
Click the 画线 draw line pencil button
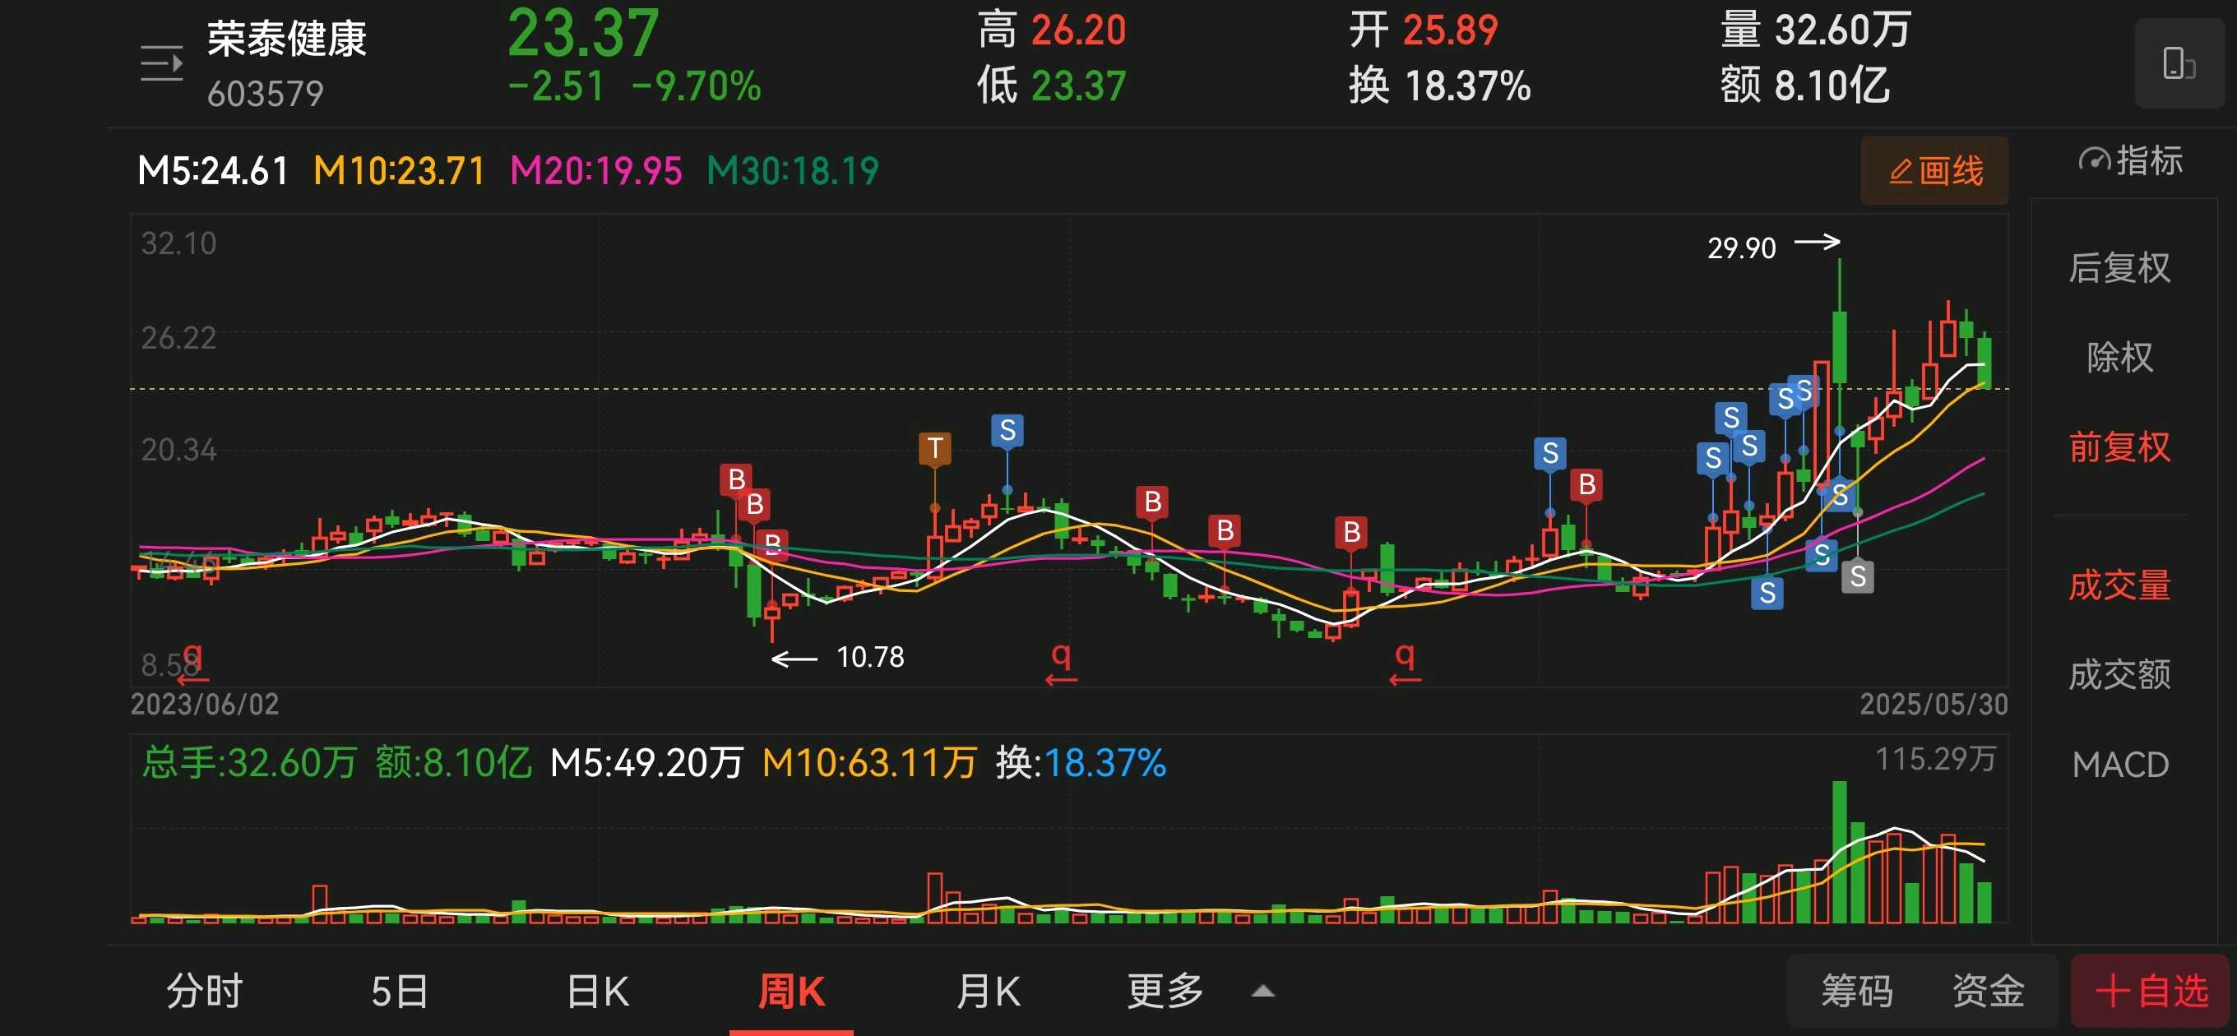[1935, 170]
